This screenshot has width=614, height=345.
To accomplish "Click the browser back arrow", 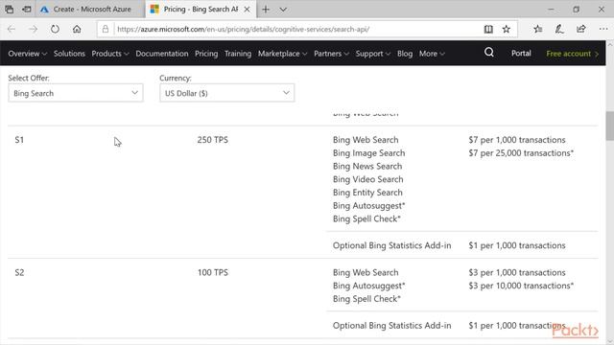I will 12,29.
